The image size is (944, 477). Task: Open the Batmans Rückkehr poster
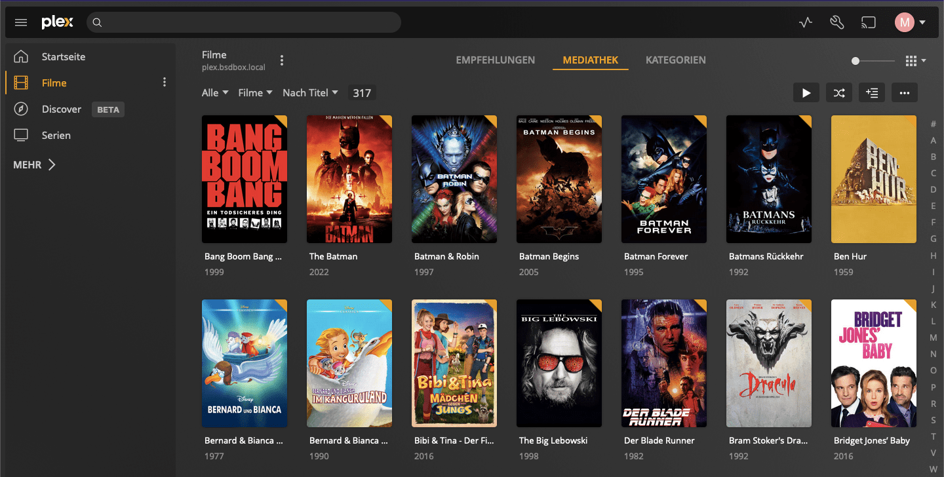pos(769,179)
